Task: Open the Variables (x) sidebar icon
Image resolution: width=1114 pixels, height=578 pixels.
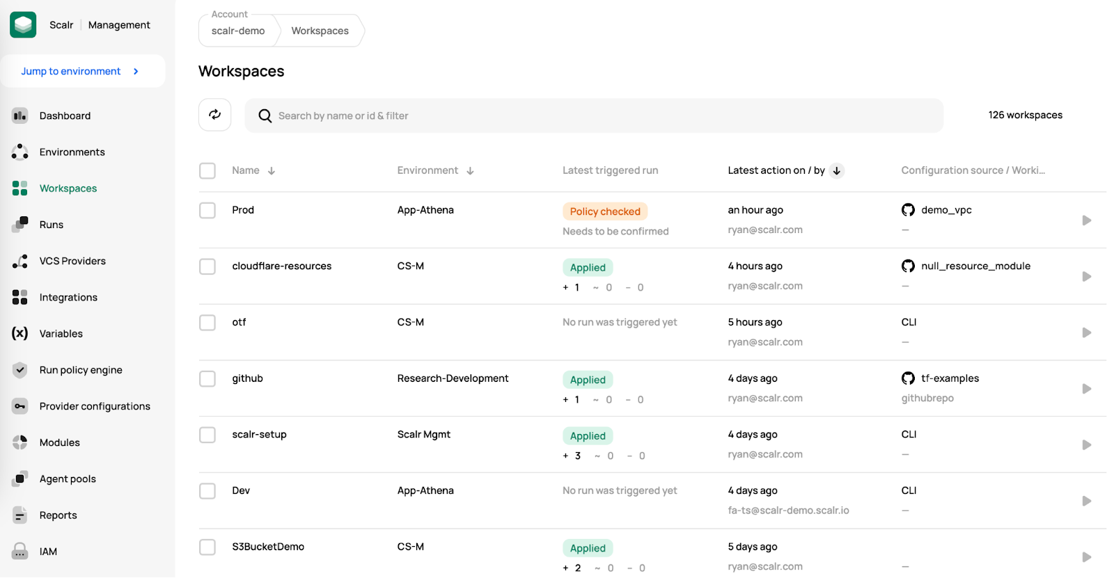Action: (19, 333)
